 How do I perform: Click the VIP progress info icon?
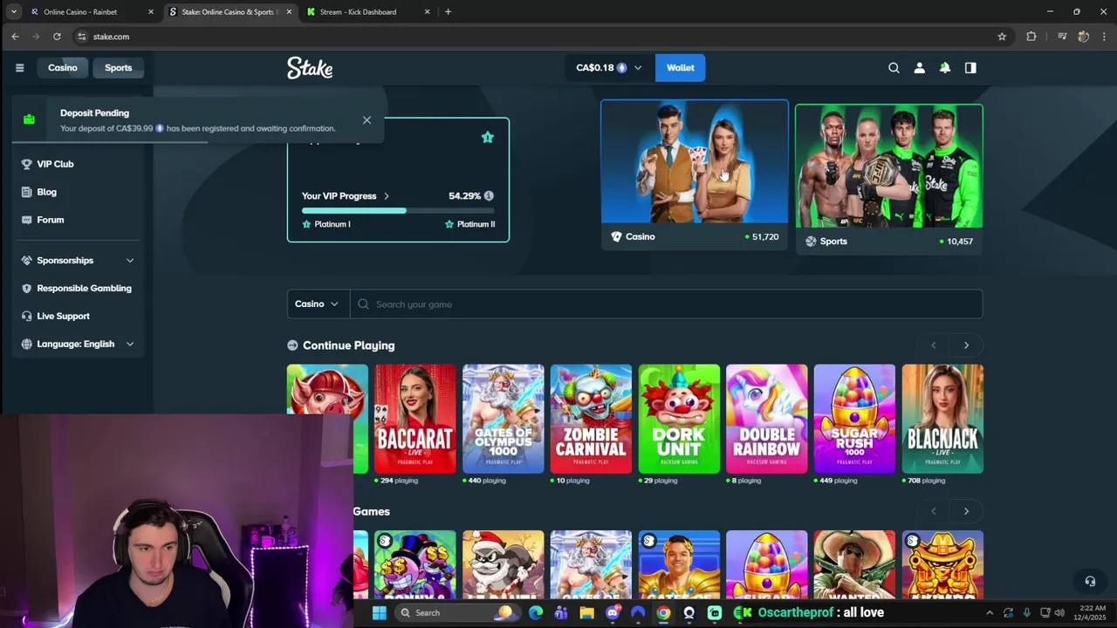489,195
